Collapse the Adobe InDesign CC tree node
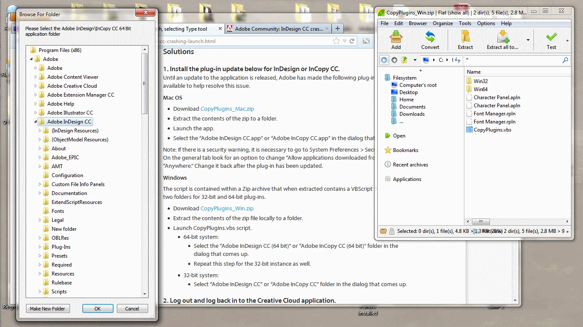Screen dimensions: 583x327 pos(36,122)
